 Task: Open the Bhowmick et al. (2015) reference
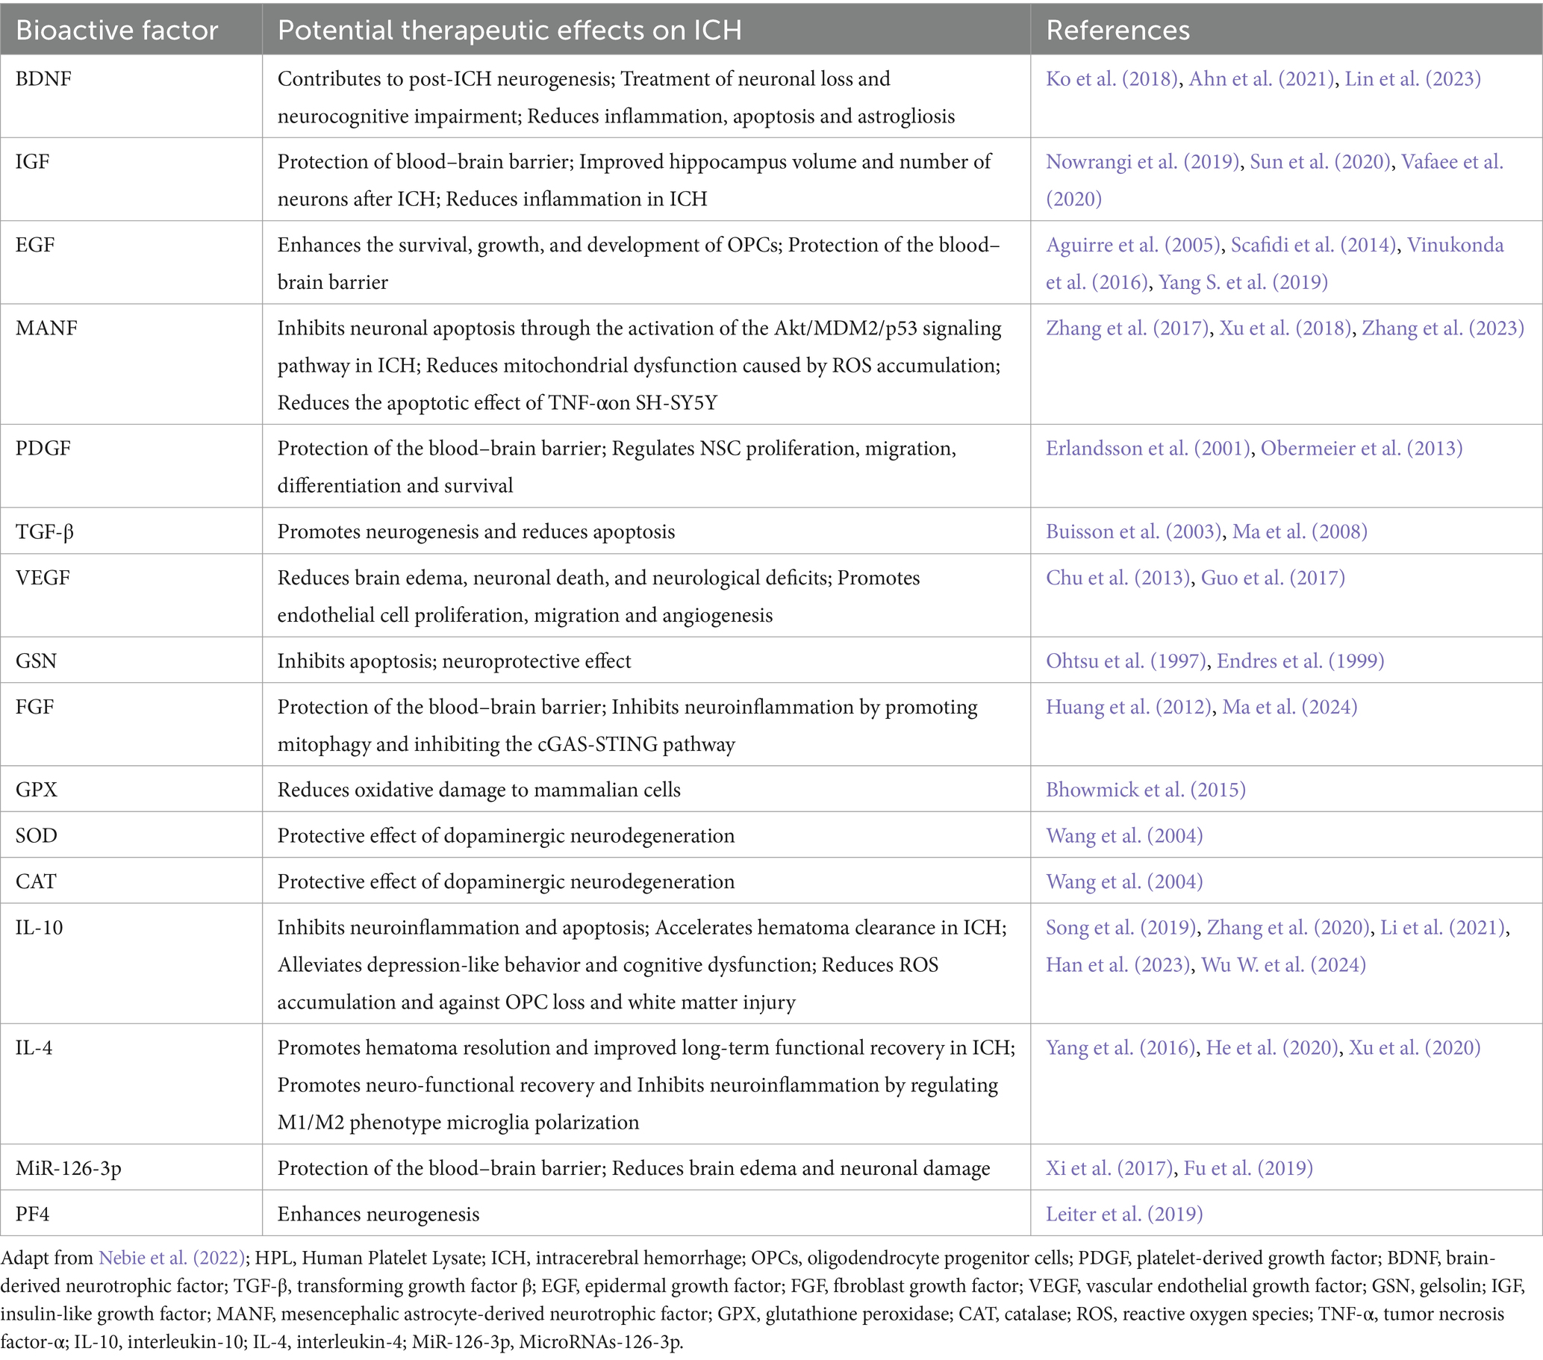pos(1145,790)
